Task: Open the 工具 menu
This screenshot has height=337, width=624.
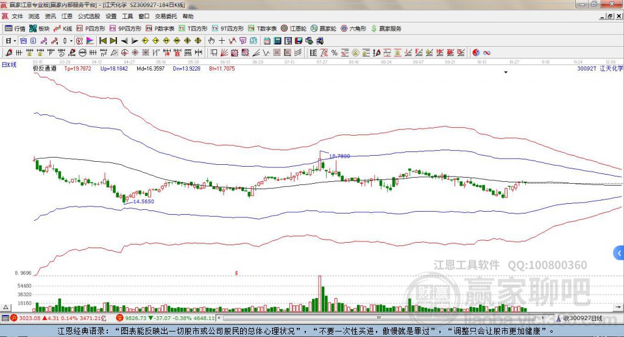Action: [127, 16]
